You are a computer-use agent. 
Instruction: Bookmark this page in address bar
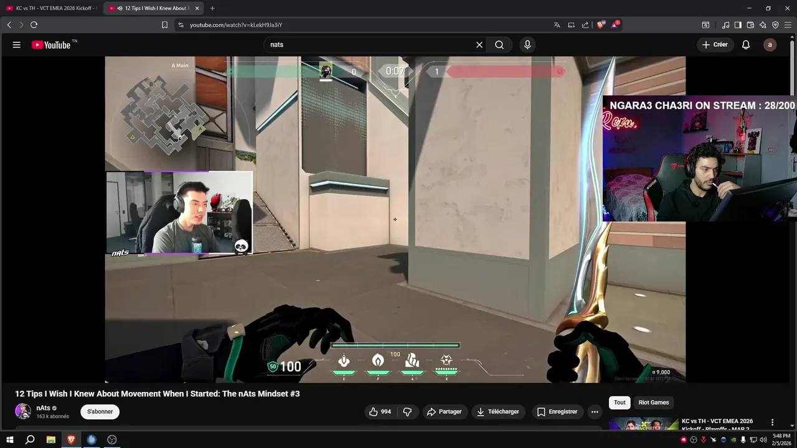(x=164, y=25)
